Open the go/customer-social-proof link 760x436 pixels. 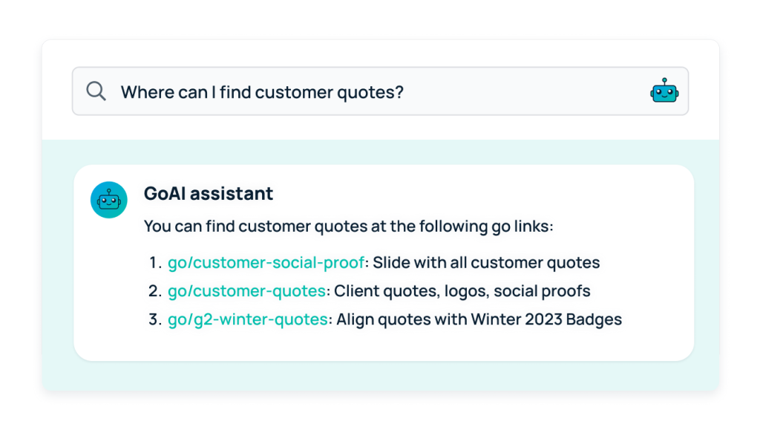(x=266, y=262)
